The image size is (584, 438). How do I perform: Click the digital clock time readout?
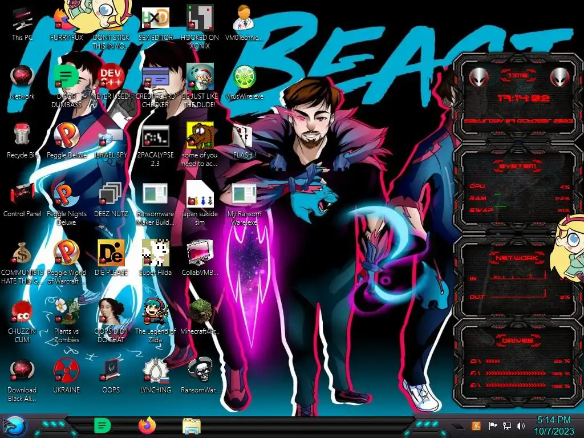point(524,98)
